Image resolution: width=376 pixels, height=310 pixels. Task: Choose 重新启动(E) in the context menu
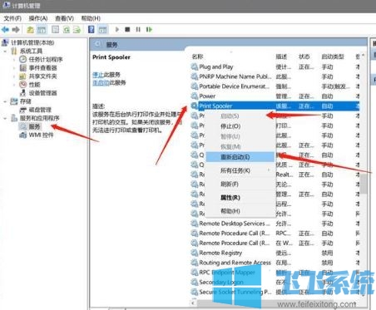(240, 157)
